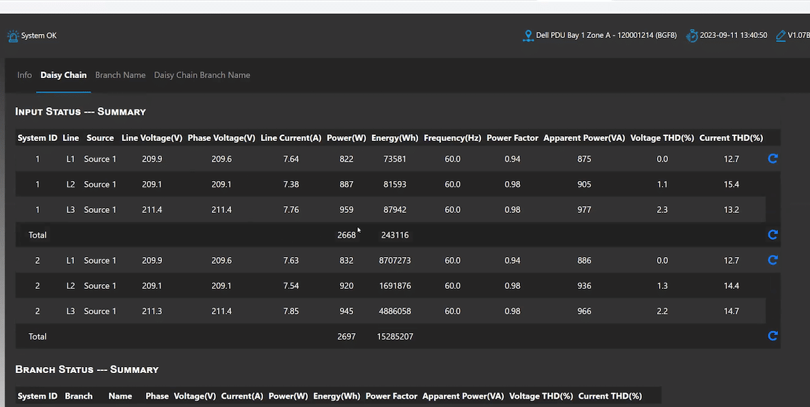Click the location pin icon beside Dell PDU
This screenshot has height=407, width=810.
point(528,36)
